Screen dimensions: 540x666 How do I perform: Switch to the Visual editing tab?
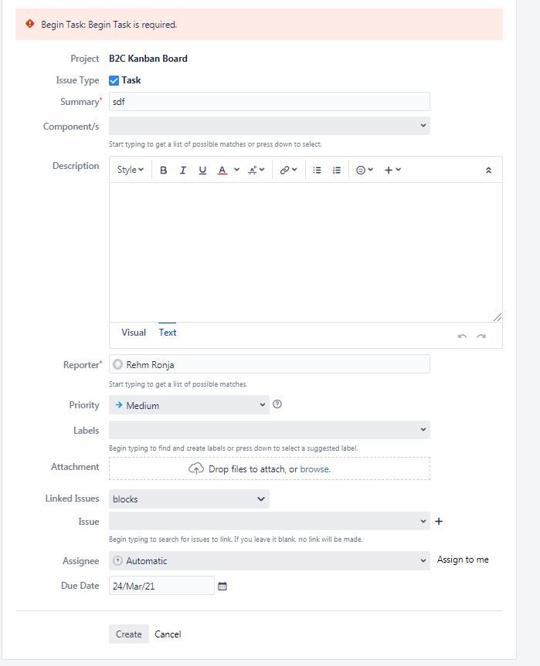[133, 333]
